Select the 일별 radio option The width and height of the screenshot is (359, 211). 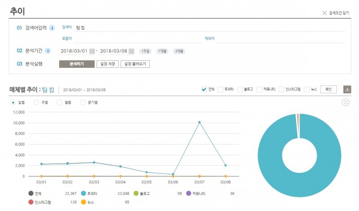[13, 102]
